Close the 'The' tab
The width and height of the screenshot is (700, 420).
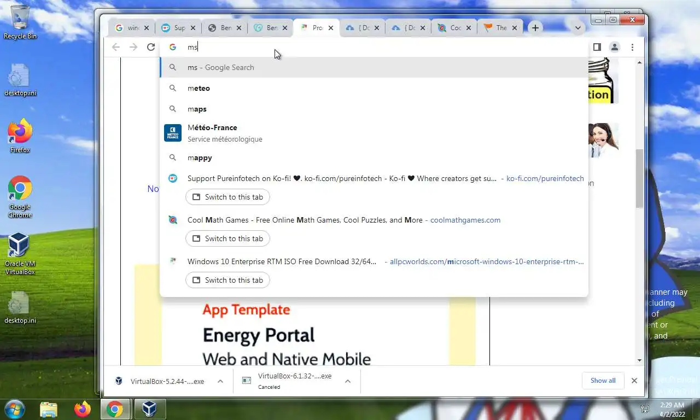(515, 28)
